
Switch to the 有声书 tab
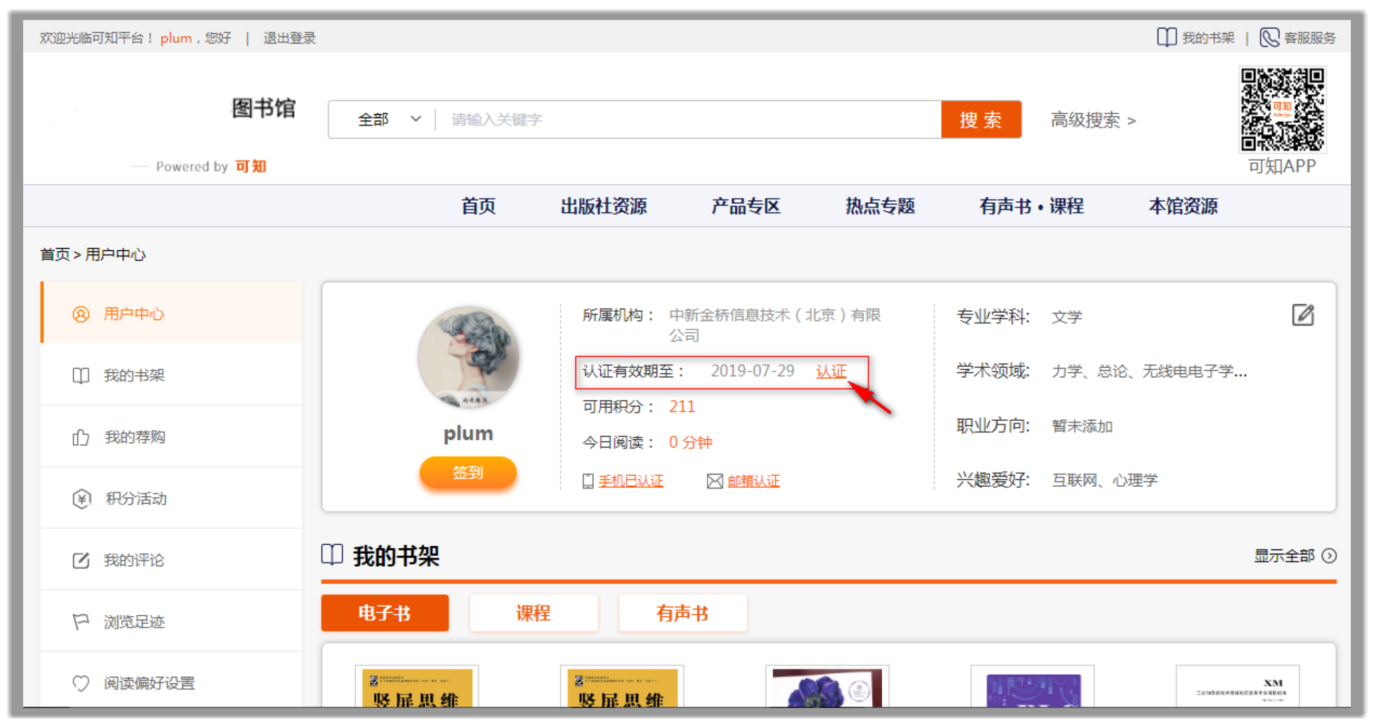click(x=682, y=613)
